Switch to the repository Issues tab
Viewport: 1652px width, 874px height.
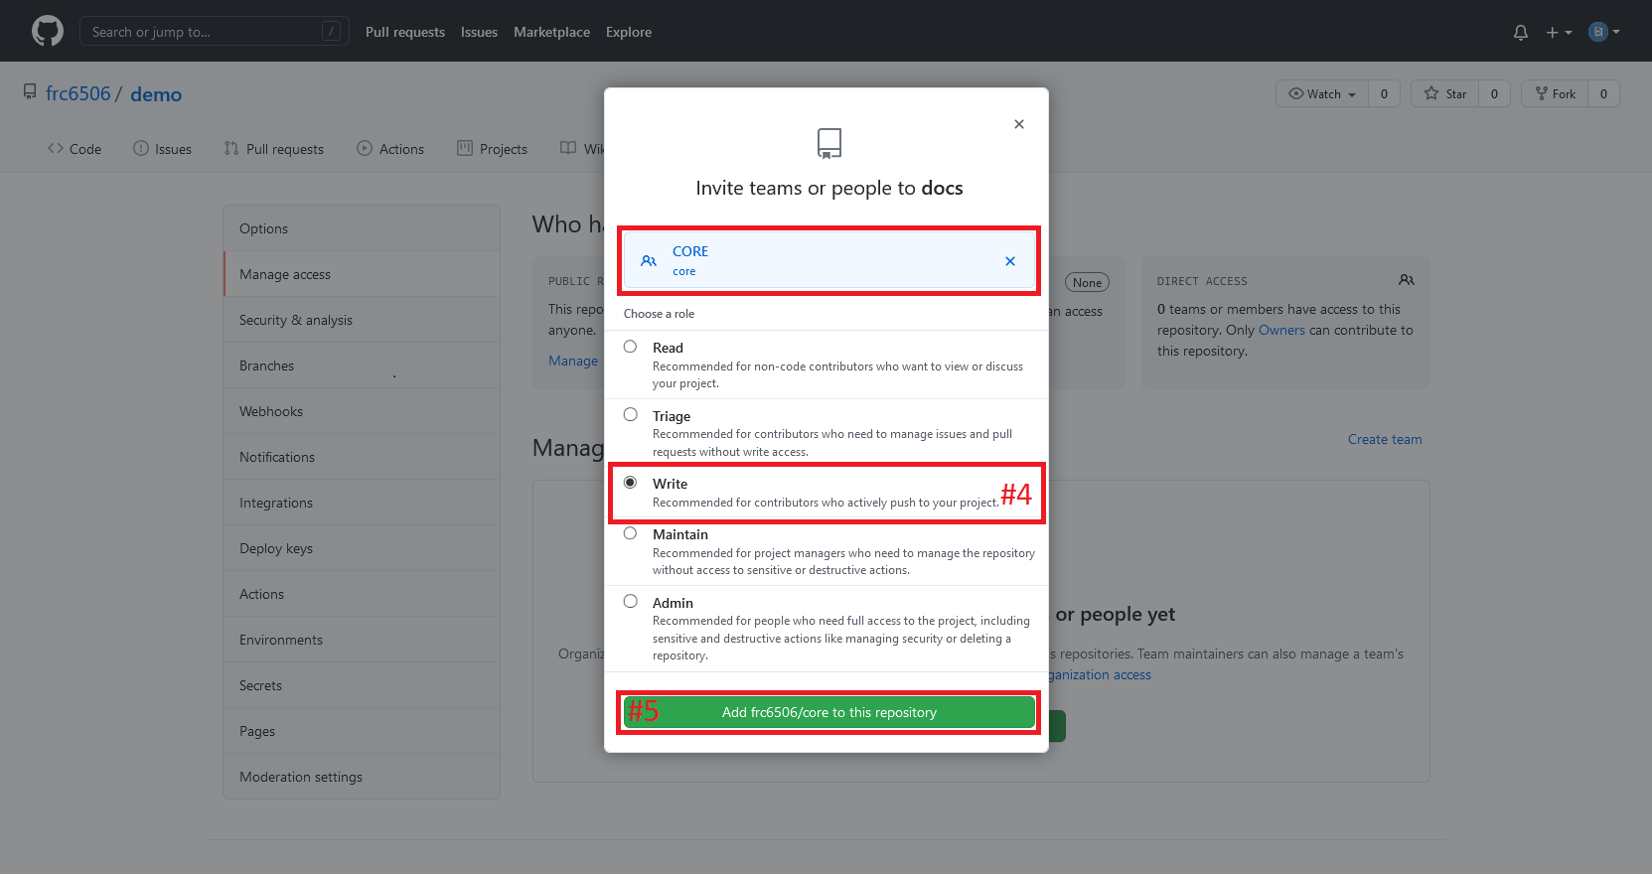tap(162, 149)
